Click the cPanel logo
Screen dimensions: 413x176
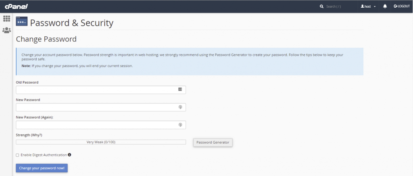(x=16, y=6)
